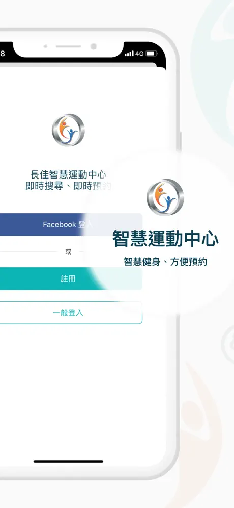Tap the 或 divider label

[68, 252]
